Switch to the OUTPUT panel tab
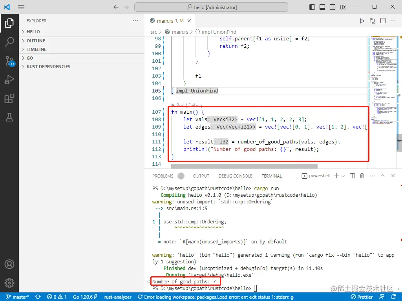402x301 pixels. [201, 176]
